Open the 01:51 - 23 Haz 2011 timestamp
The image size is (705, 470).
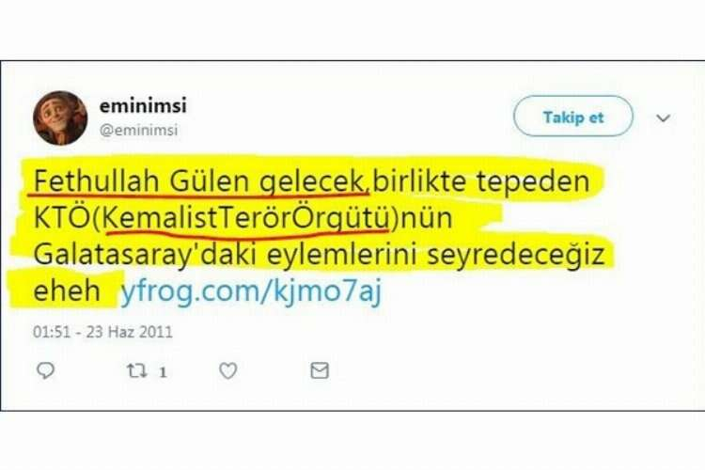[103, 332]
